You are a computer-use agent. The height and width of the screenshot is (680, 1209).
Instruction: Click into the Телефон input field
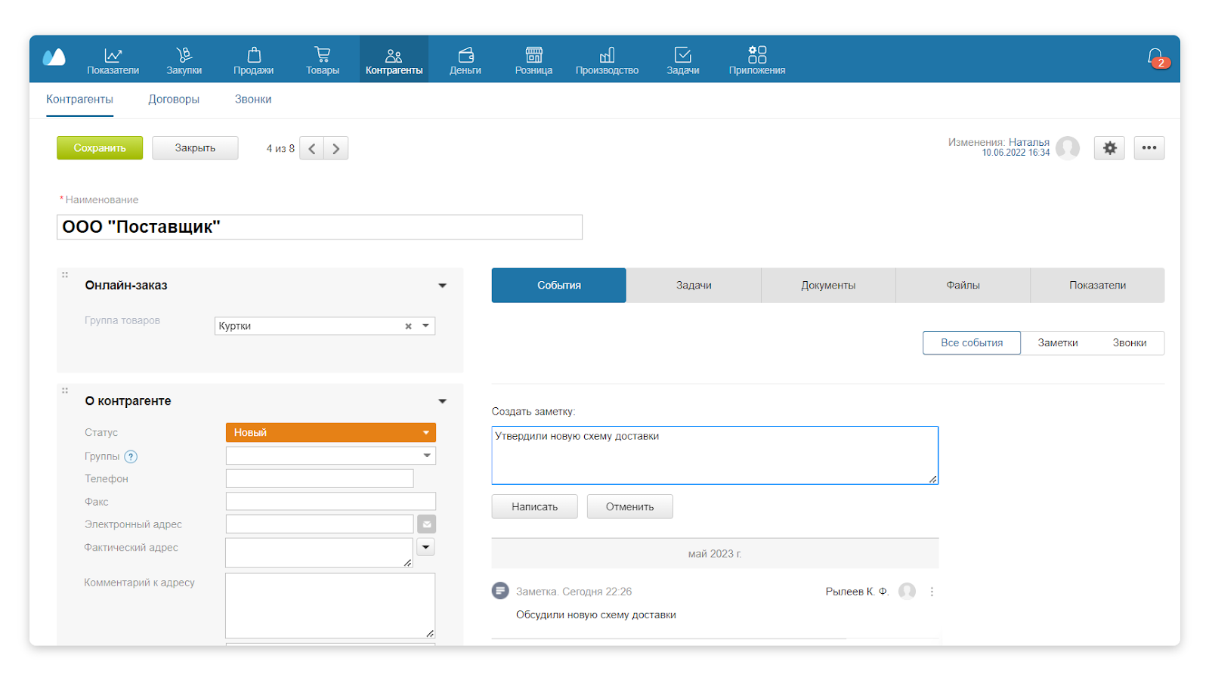[319, 479]
